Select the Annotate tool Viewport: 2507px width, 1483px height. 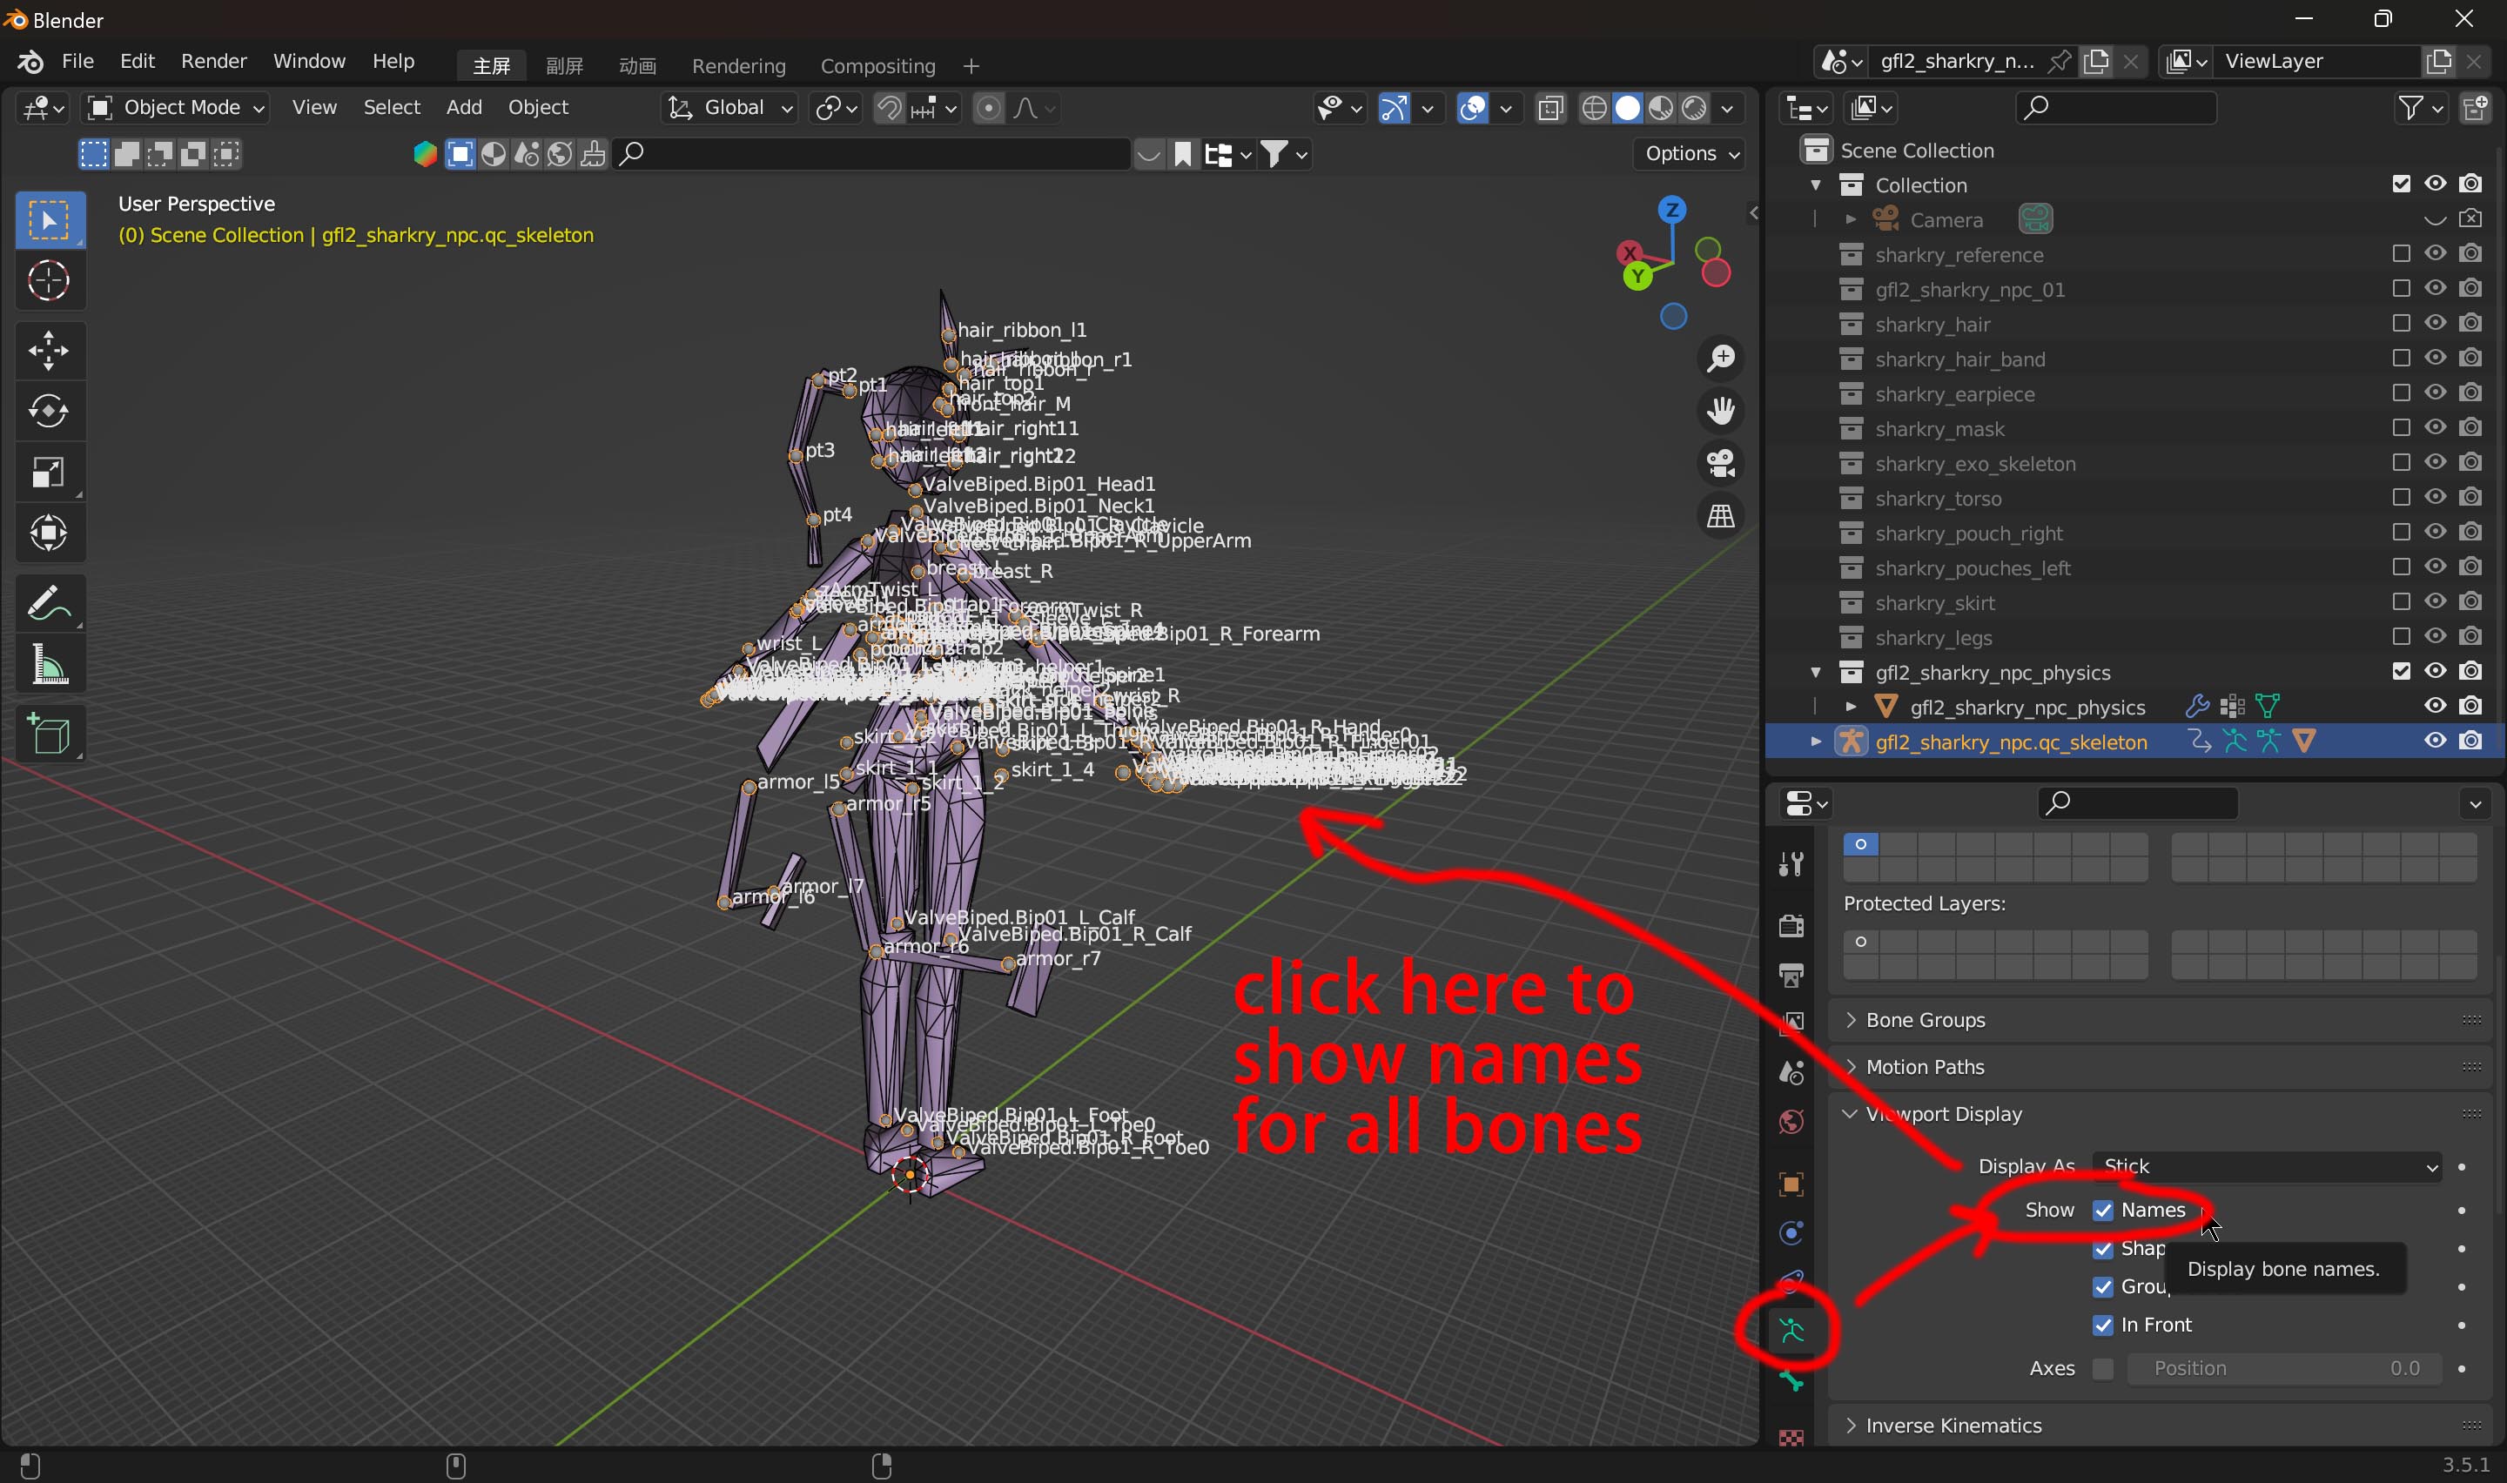[x=48, y=602]
